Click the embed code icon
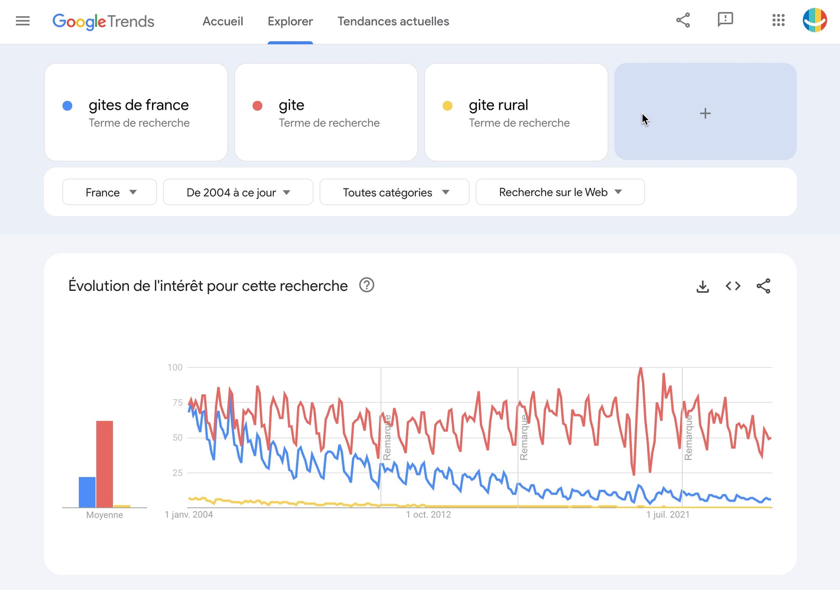Screen dimensions: 840x590 point(733,286)
